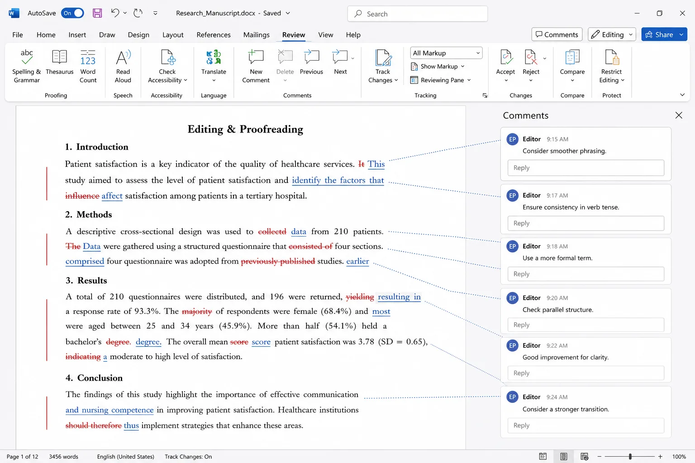The height and width of the screenshot is (463, 695).
Task: Click the Track Changes icon
Action: (x=383, y=58)
